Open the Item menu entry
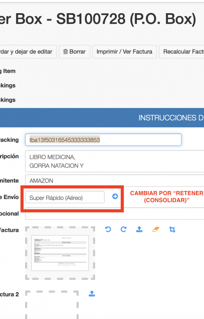The height and width of the screenshot is (319, 204). (8, 71)
